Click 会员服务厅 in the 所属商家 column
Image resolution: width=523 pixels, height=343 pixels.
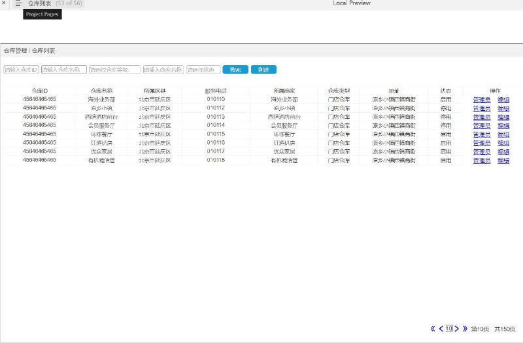tap(284, 126)
